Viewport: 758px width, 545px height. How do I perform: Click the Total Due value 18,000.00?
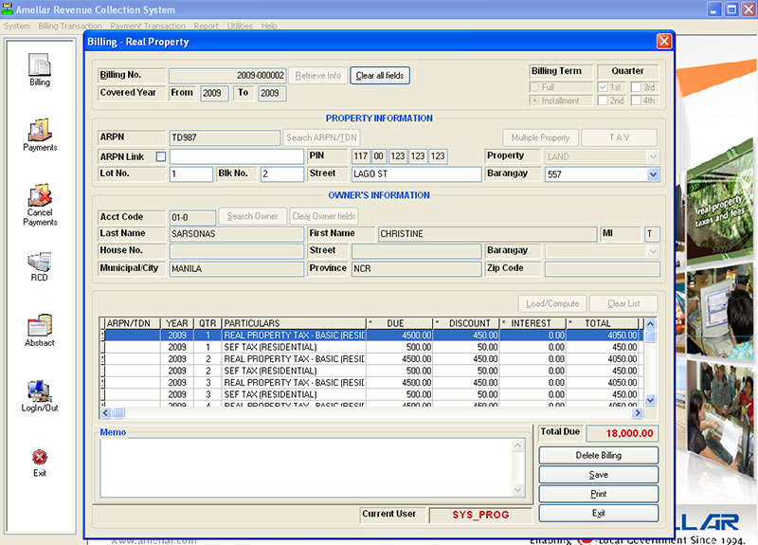(623, 434)
